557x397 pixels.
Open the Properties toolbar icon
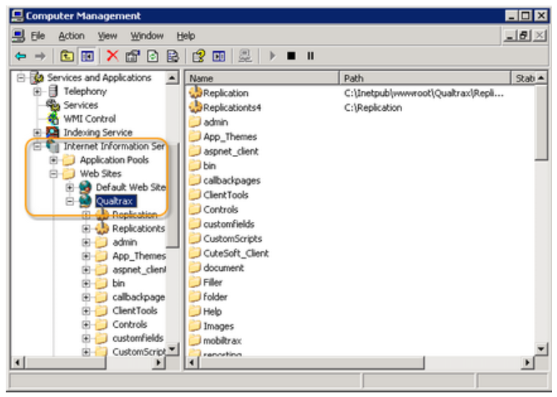(133, 56)
